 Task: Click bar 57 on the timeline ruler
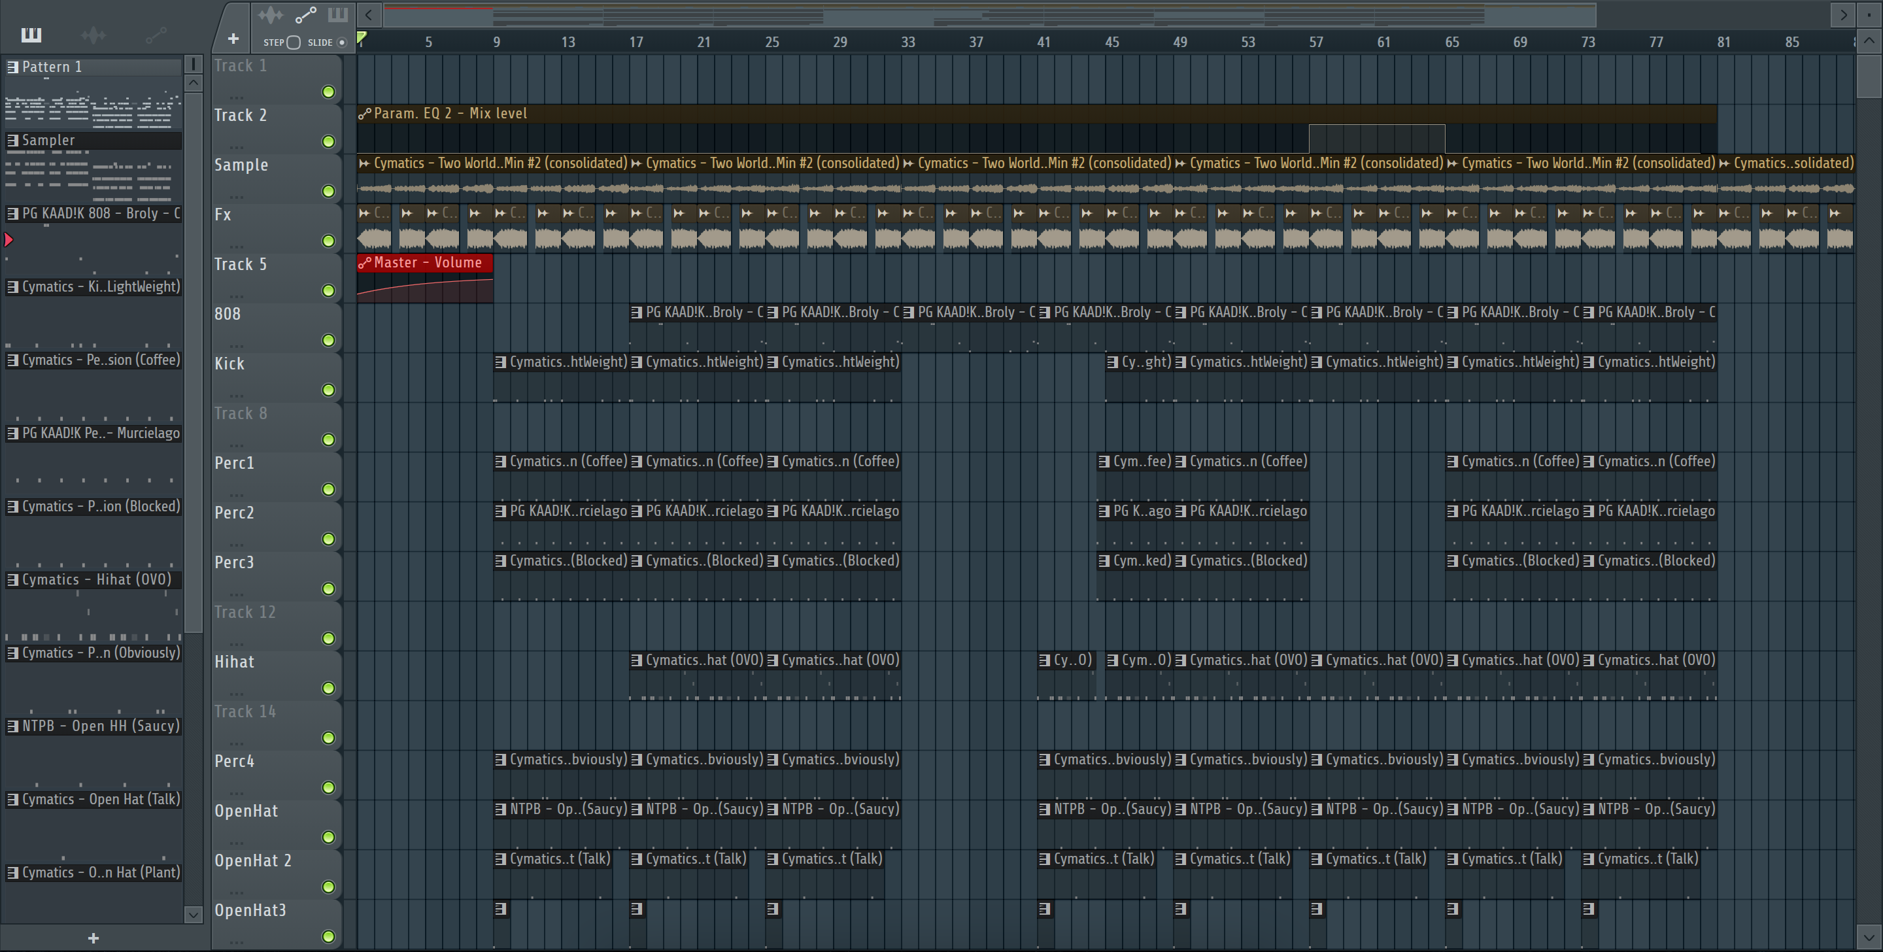pyautogui.click(x=1315, y=42)
